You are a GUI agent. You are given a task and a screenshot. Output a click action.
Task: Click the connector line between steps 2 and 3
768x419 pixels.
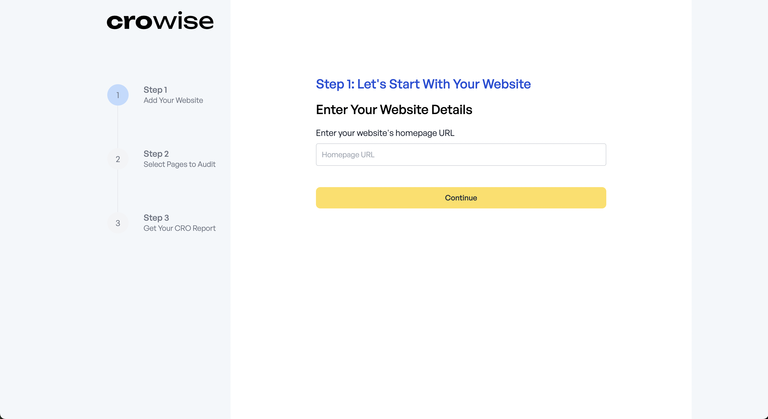(x=118, y=191)
